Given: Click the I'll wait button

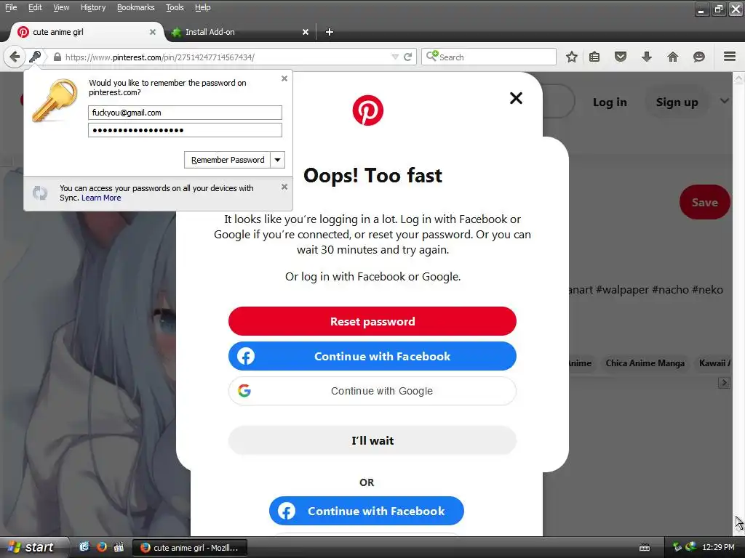Looking at the screenshot, I should click(372, 440).
